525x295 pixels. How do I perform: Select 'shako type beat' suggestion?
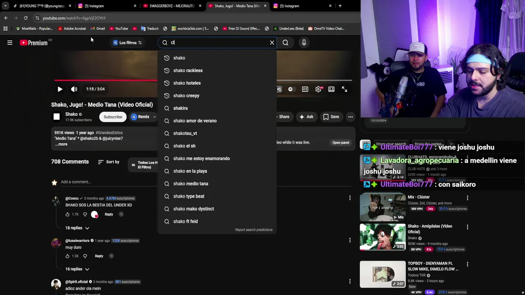click(217, 196)
